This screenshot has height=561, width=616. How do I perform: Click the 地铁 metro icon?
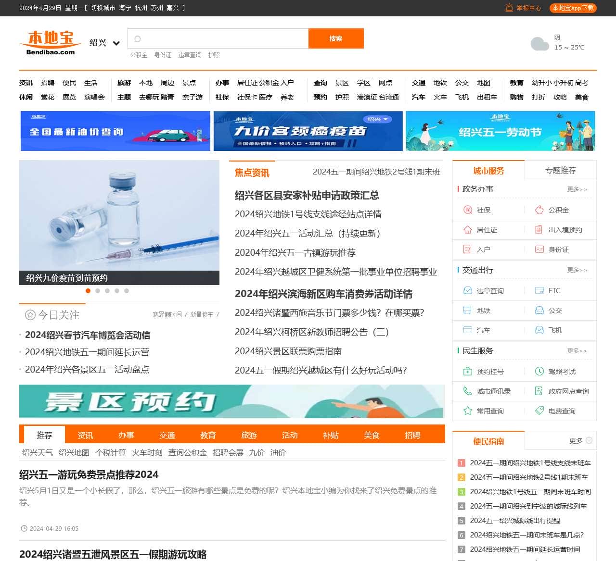pos(467,311)
